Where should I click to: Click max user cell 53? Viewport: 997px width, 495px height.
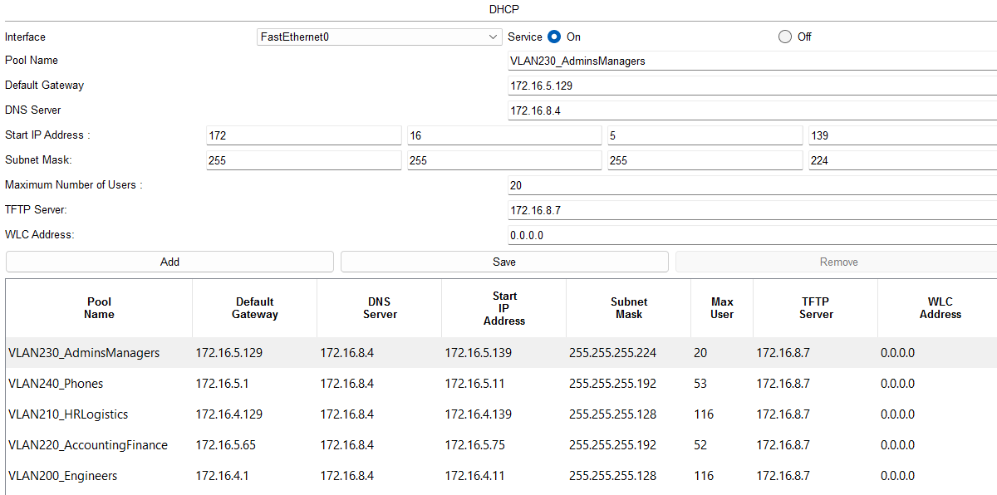722,384
